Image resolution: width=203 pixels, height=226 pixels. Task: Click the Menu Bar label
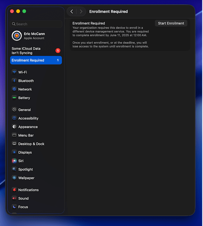click(26, 135)
